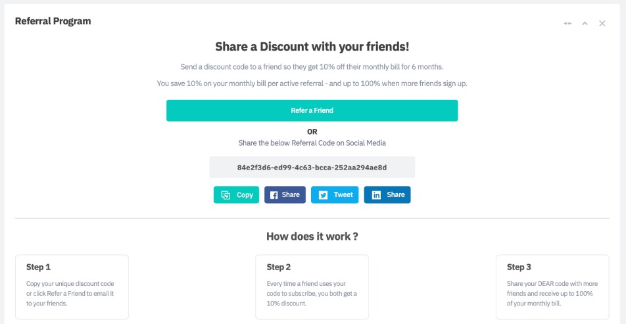
Task: Collapse the Referral Program panel with the up chevron
Action: coord(585,24)
